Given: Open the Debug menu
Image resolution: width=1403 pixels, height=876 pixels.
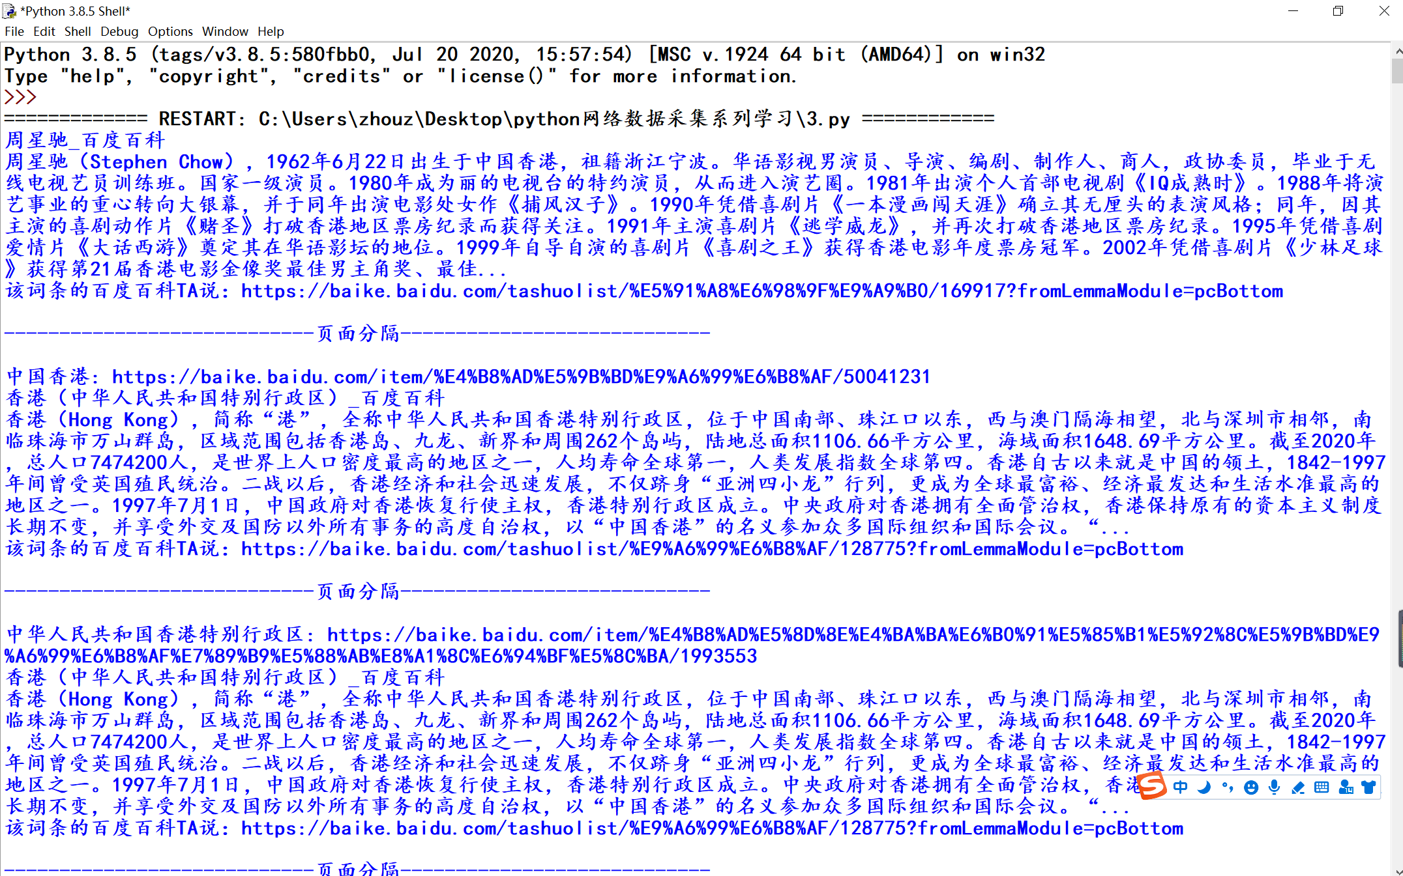Looking at the screenshot, I should click(119, 31).
